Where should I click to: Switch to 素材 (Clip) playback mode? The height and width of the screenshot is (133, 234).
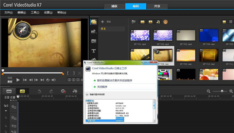pyautogui.click(x=10, y=82)
